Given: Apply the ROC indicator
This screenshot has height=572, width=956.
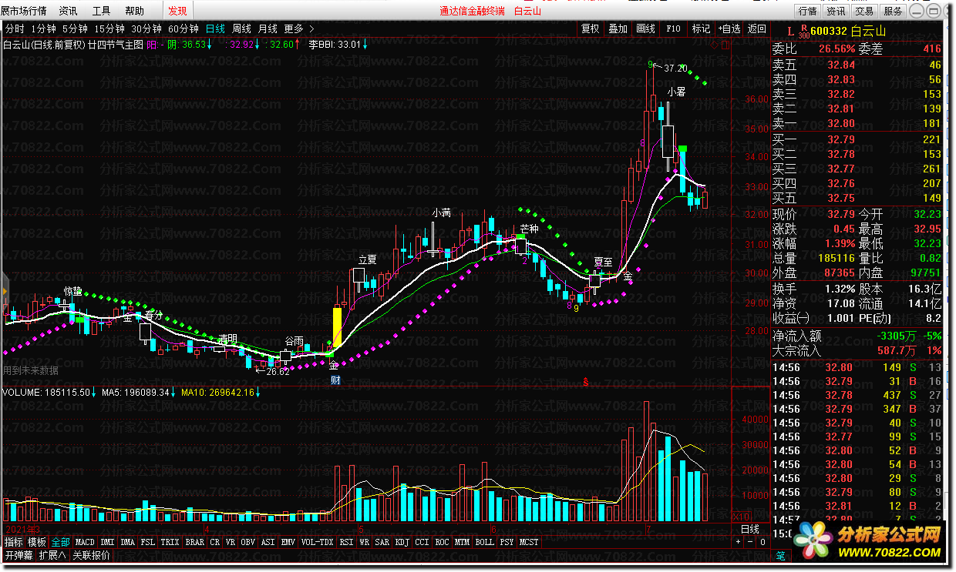Looking at the screenshot, I should [x=443, y=542].
